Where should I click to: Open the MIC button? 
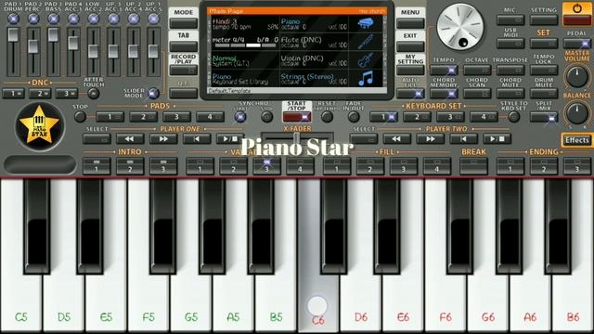(510, 19)
